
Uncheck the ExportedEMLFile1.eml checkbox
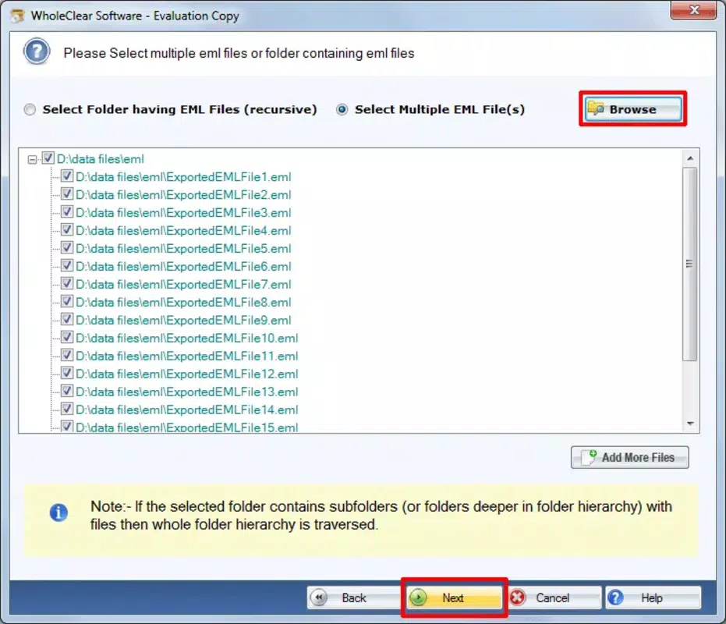(67, 176)
